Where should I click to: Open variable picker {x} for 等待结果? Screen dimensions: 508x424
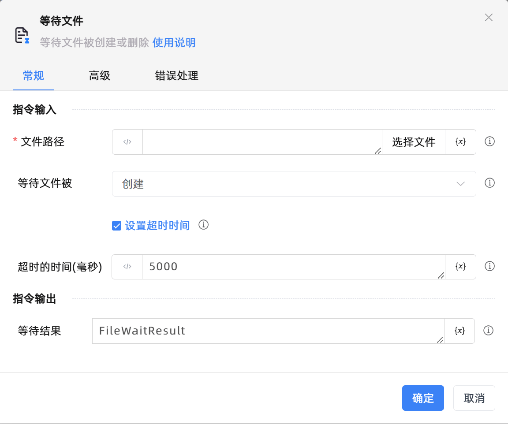(x=459, y=331)
